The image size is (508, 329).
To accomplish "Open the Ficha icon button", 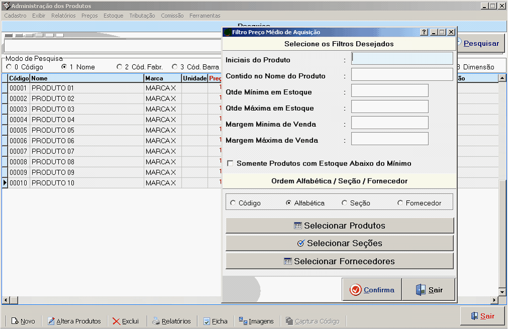I will (207, 321).
